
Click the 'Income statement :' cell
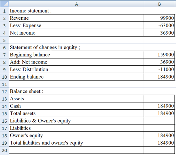point(76,11)
